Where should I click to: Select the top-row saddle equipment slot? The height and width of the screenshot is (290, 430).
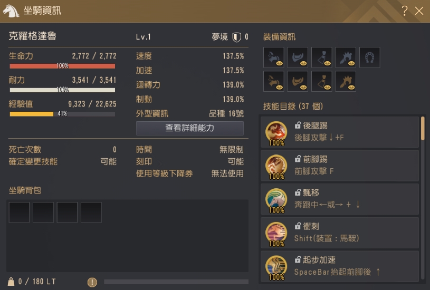[298, 57]
